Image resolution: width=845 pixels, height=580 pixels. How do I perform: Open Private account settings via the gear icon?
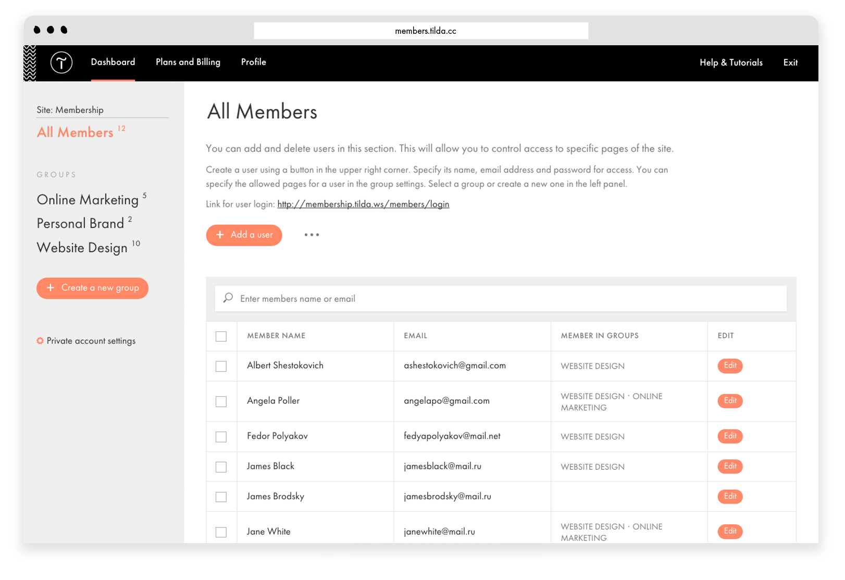[x=40, y=341]
